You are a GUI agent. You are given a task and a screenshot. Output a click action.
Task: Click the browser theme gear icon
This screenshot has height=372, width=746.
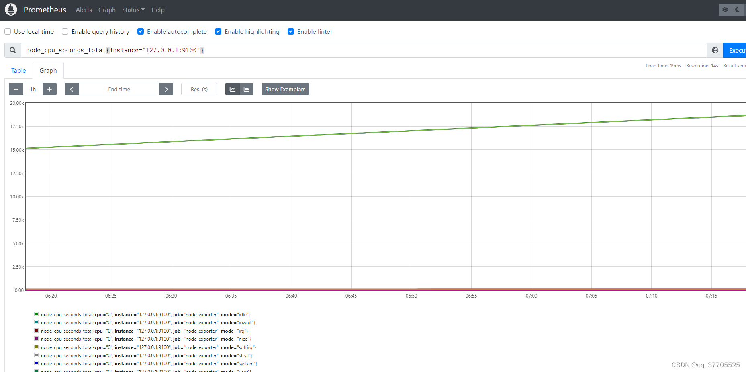[725, 10]
